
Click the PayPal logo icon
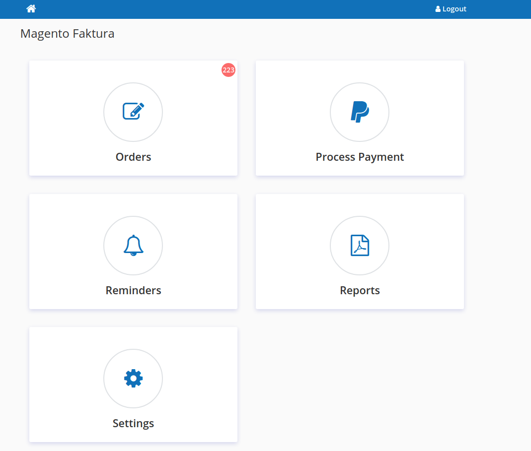[360, 112]
